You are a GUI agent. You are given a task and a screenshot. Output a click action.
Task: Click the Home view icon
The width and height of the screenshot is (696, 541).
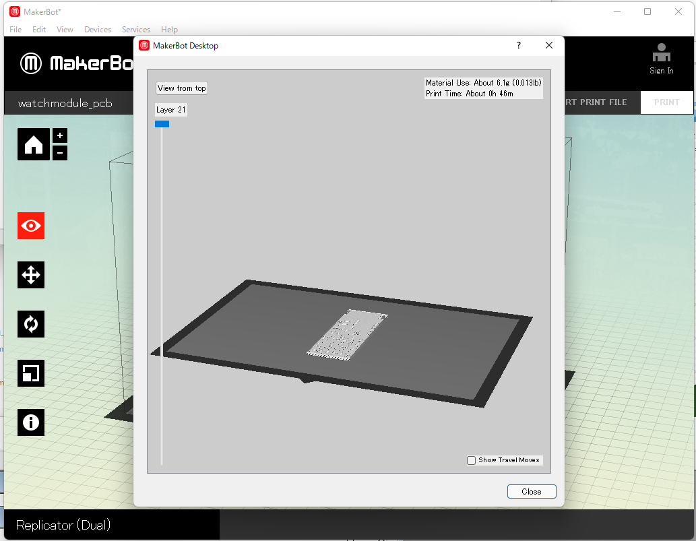[x=33, y=144]
